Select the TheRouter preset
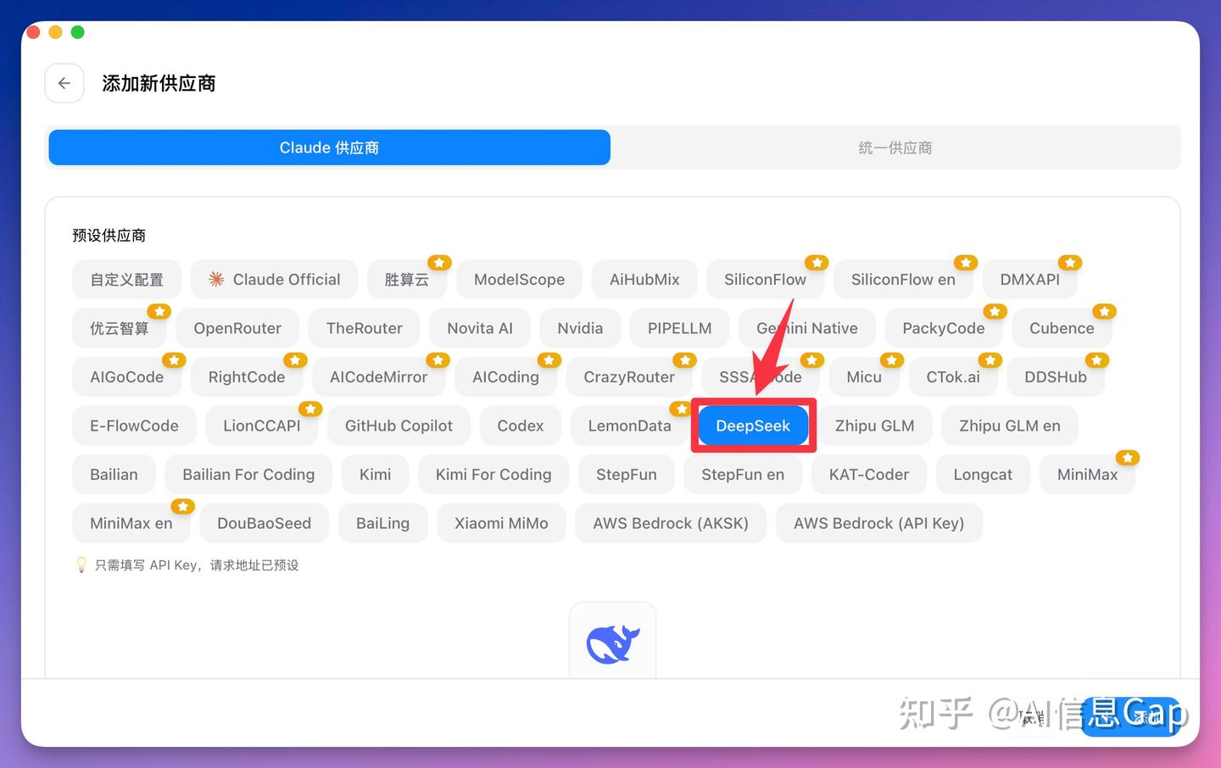 365,328
